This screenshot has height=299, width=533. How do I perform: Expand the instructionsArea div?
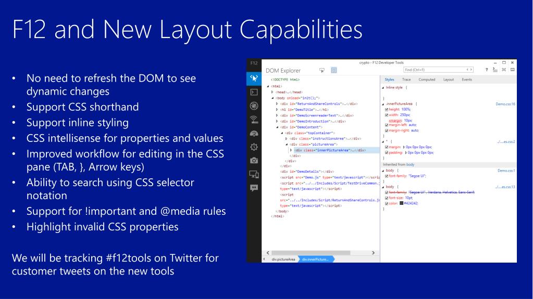286,138
